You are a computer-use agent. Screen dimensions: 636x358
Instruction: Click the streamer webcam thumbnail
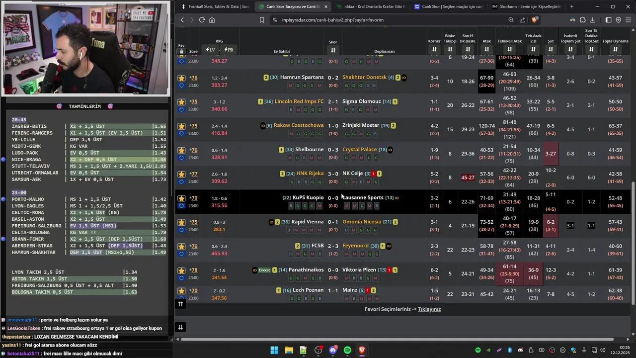[85, 48]
